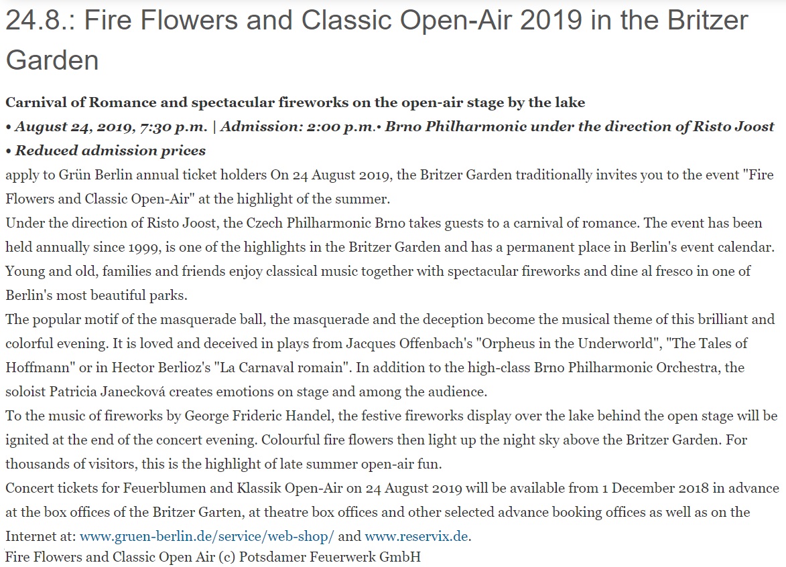The width and height of the screenshot is (786, 567).
Task: Click the "Reduced admission prices" bullet
Action: (111, 151)
